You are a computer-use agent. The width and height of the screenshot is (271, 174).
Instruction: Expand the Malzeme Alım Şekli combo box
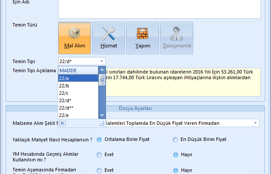click(x=255, y=123)
